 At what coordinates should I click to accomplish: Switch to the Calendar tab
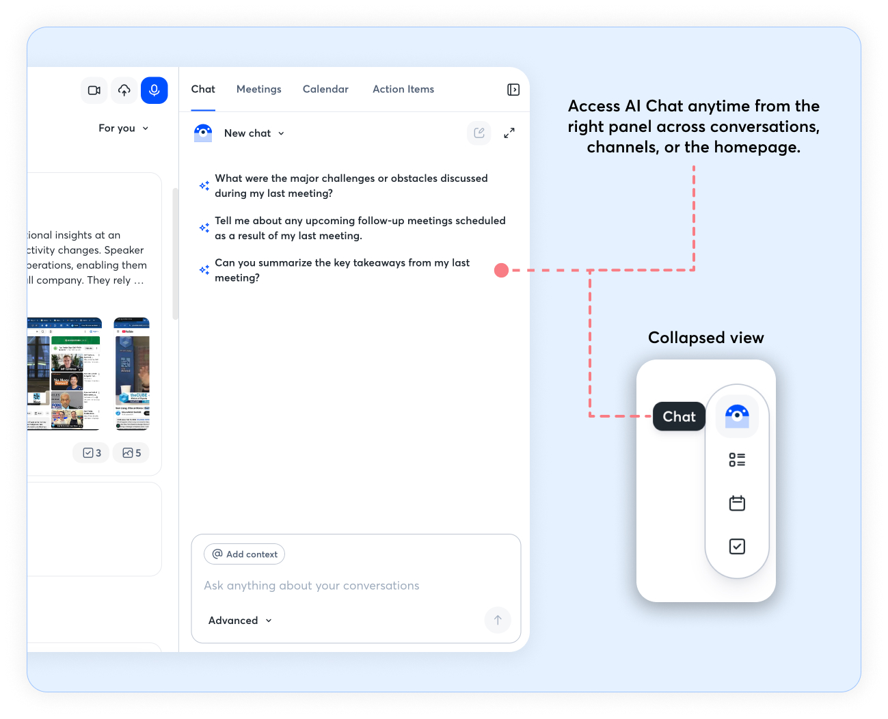click(325, 90)
